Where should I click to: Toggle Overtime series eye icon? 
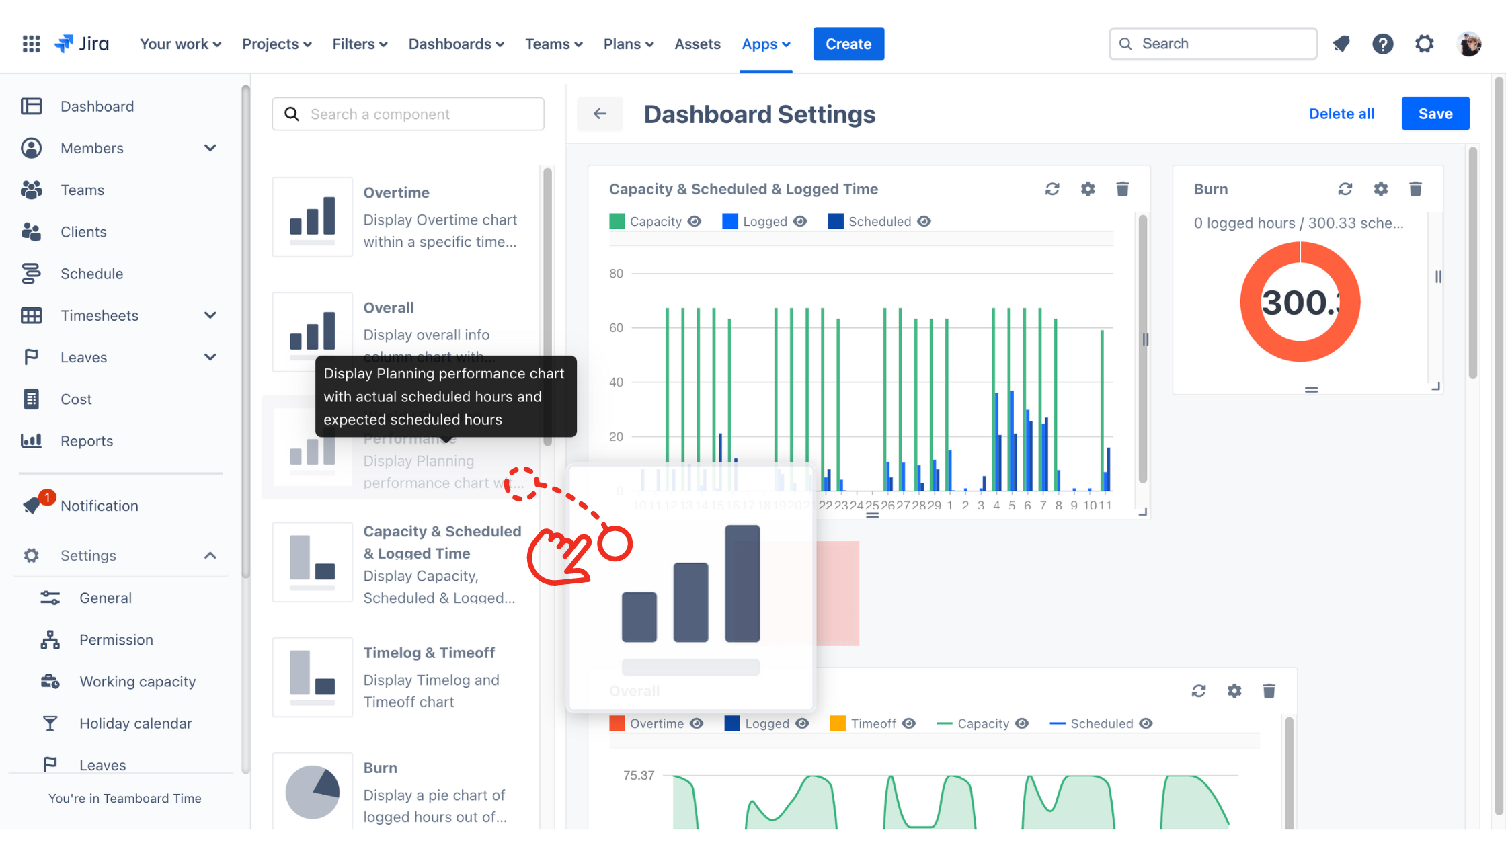(697, 723)
